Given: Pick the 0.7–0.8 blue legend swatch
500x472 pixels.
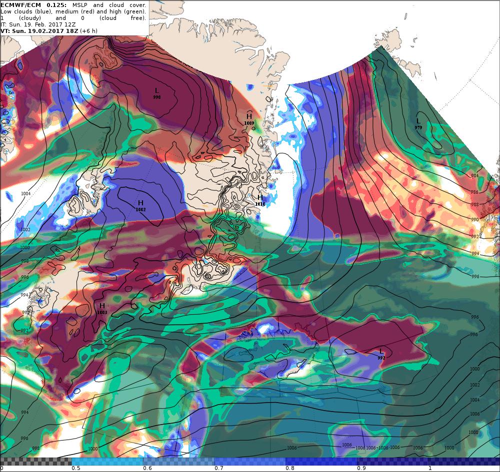Looking at the screenshot, I should [x=250, y=462].
